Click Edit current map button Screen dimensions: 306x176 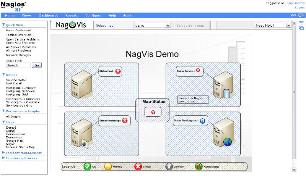pyautogui.click(x=190, y=26)
